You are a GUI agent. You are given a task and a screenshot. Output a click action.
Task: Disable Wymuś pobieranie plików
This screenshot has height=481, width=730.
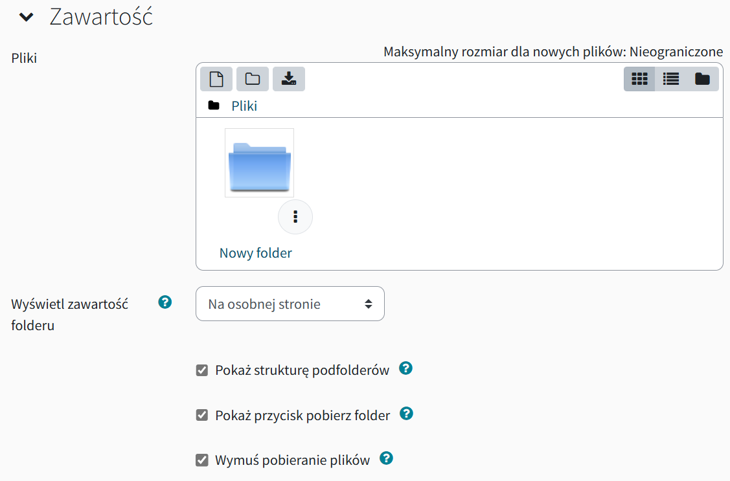pos(202,460)
